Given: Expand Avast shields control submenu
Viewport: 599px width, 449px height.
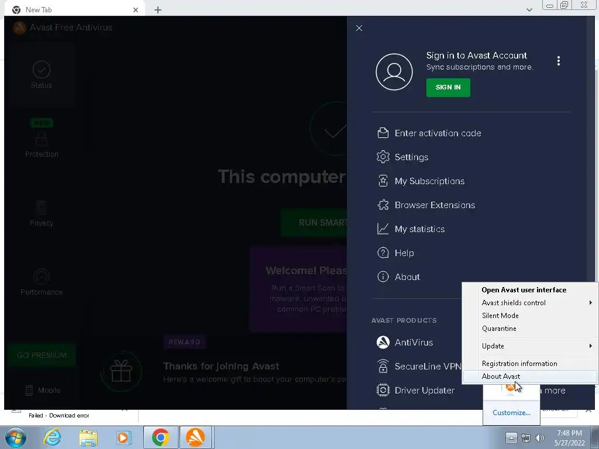Looking at the screenshot, I should click(530, 303).
